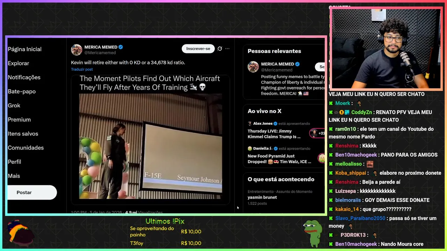Click MERICA MEMED avatar on post
This screenshot has width=447, height=251.
pyautogui.click(x=76, y=50)
